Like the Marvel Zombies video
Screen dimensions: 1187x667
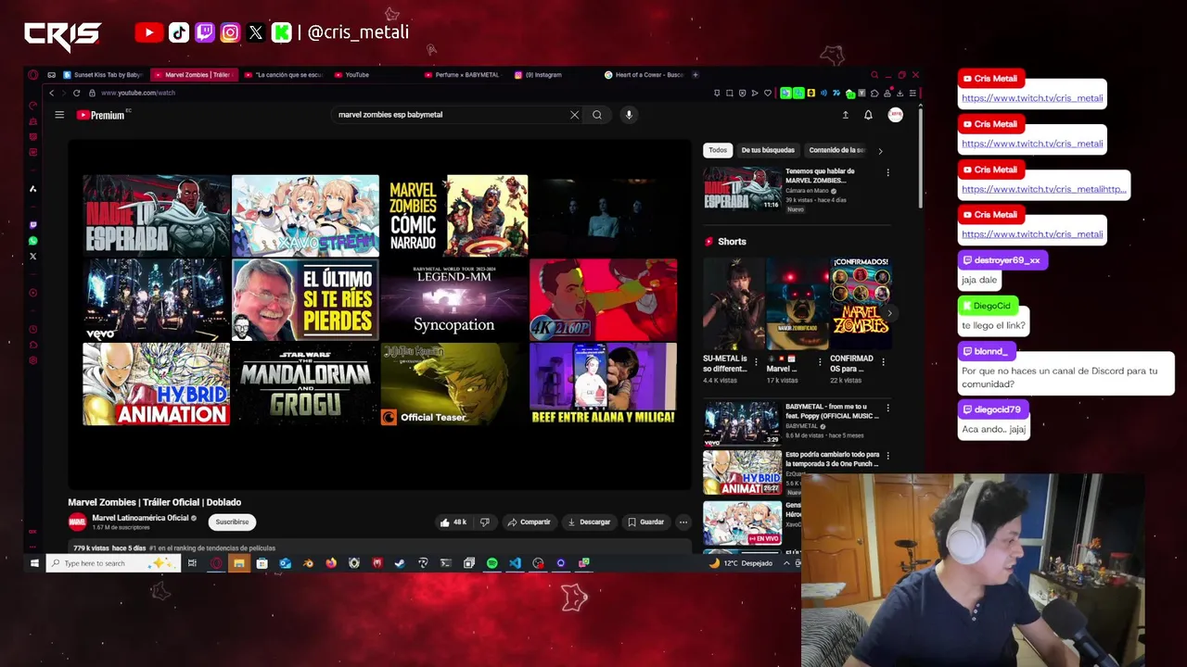click(x=454, y=522)
